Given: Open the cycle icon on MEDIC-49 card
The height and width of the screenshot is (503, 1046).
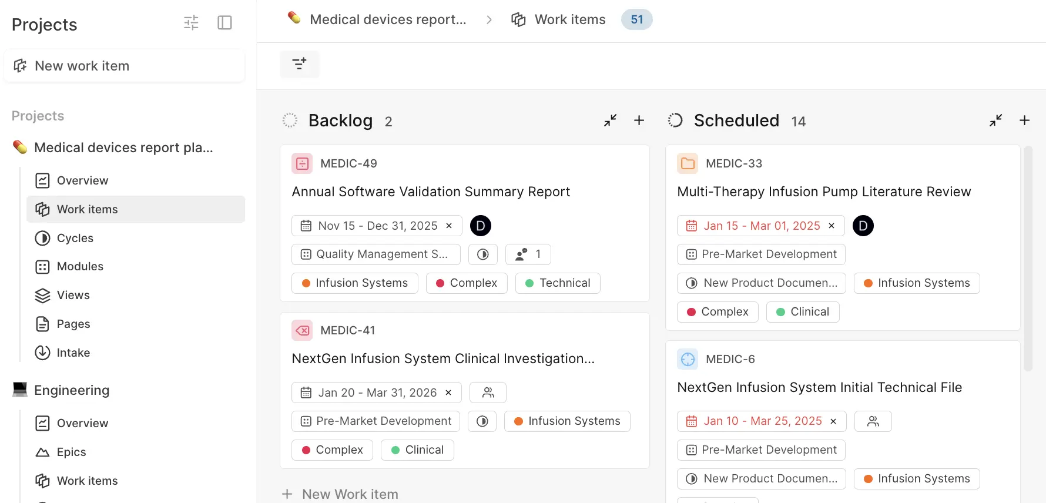Looking at the screenshot, I should (x=483, y=254).
